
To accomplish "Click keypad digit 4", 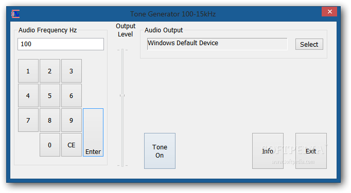I will tap(28, 95).
